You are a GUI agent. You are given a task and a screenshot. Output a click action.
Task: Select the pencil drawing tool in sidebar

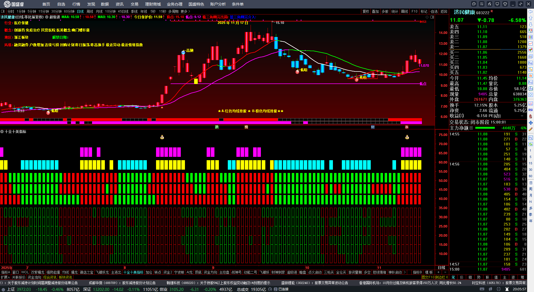click(531, 129)
